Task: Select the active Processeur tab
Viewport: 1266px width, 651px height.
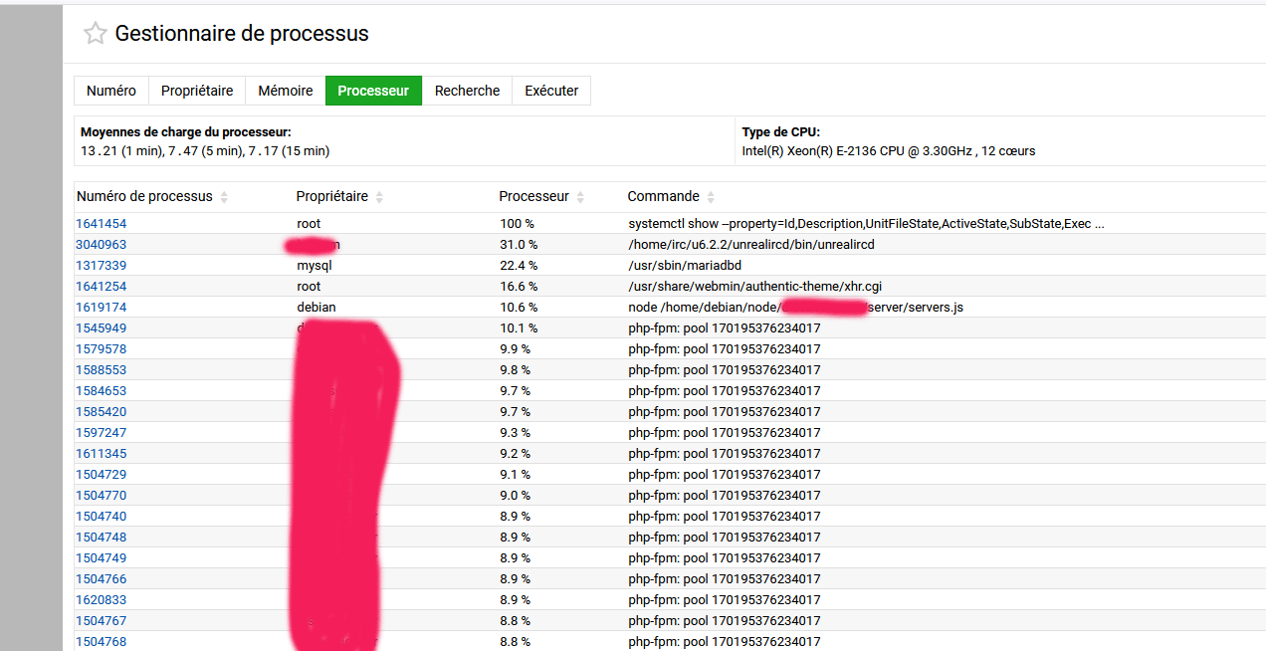Action: click(x=373, y=91)
